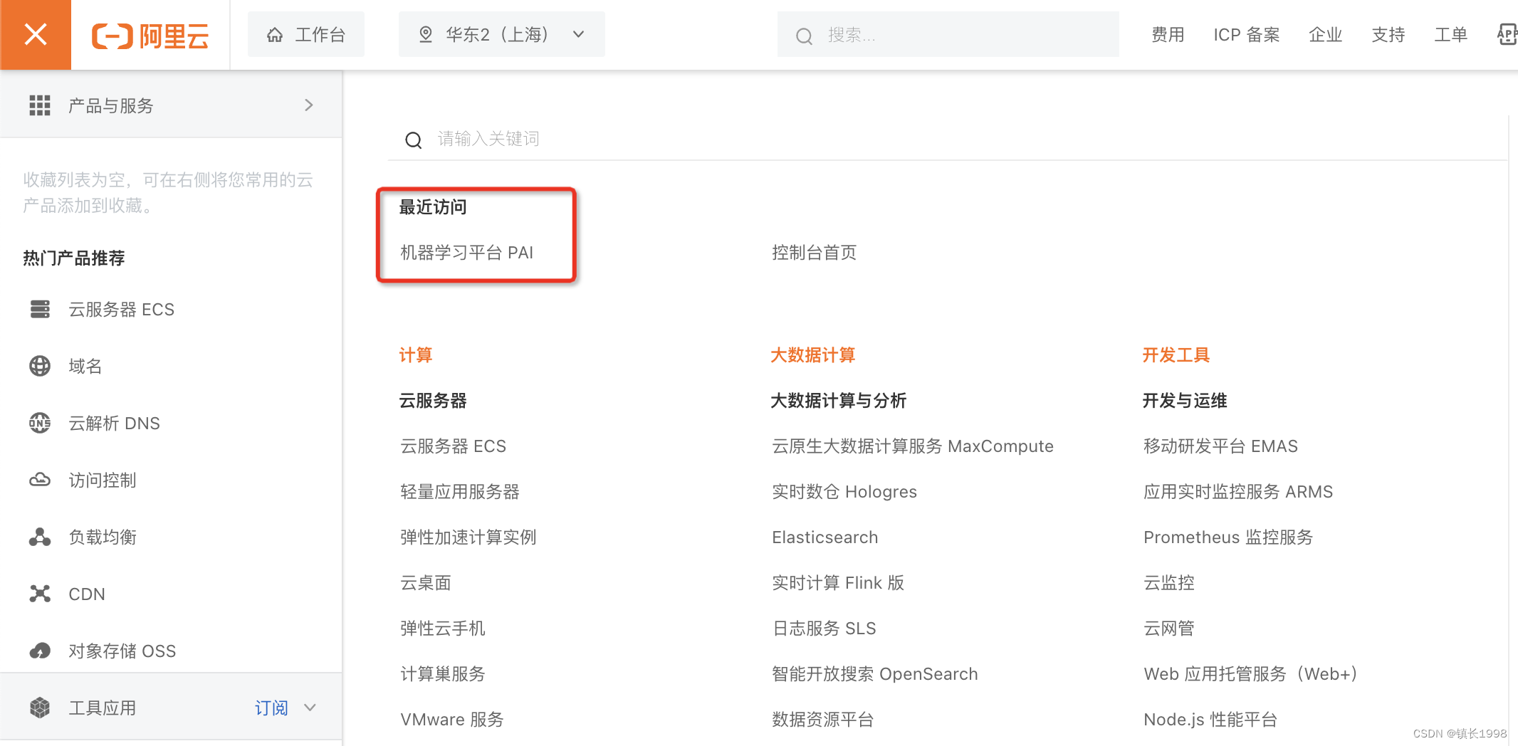Open 控制台首页 link
Screen dimensions: 1518x746
click(x=814, y=253)
